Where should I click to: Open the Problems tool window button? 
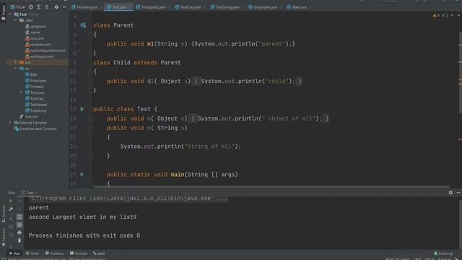55,253
